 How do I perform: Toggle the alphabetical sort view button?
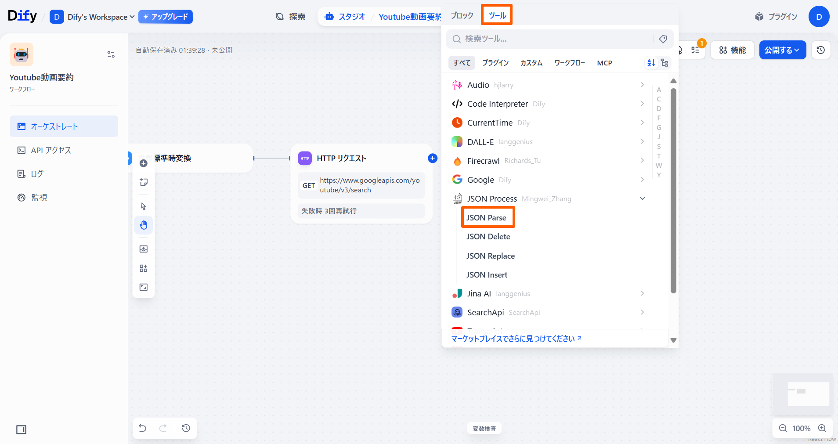click(651, 63)
